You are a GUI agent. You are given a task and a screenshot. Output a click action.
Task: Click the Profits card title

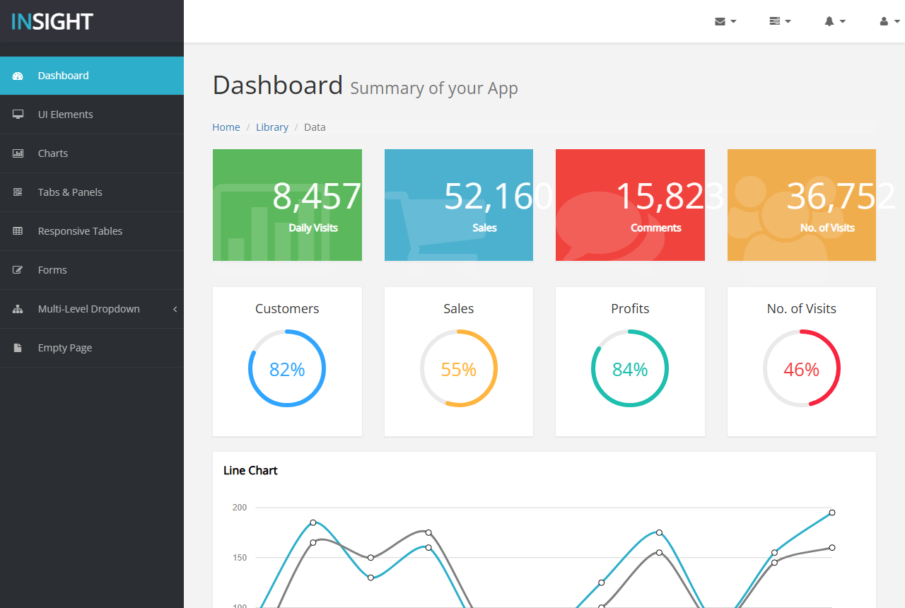(630, 309)
